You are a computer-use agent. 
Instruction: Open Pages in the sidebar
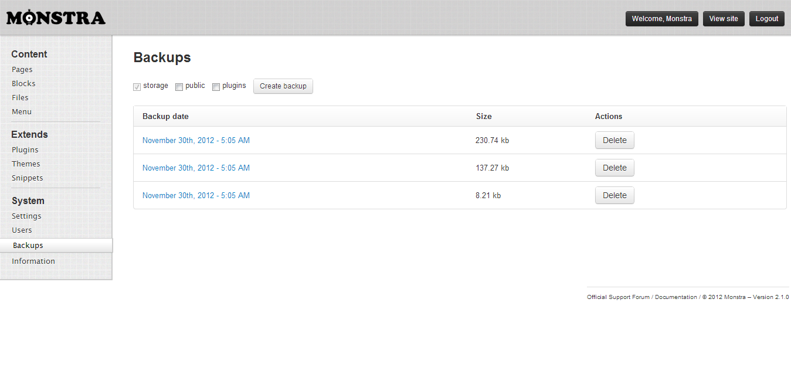22,69
